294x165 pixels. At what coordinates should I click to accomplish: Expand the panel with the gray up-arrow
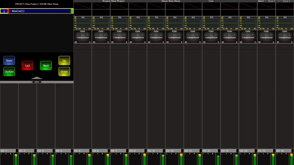[x=36, y=78]
